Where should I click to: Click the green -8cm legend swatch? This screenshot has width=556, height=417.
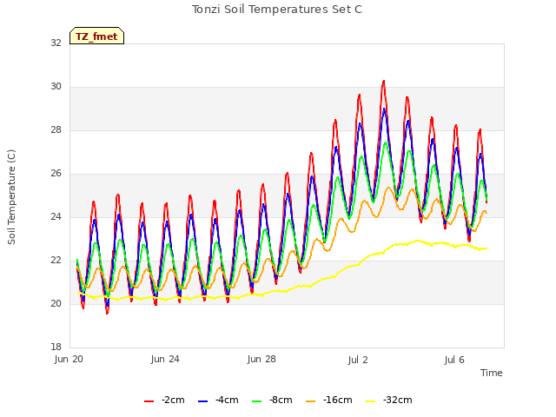point(257,401)
